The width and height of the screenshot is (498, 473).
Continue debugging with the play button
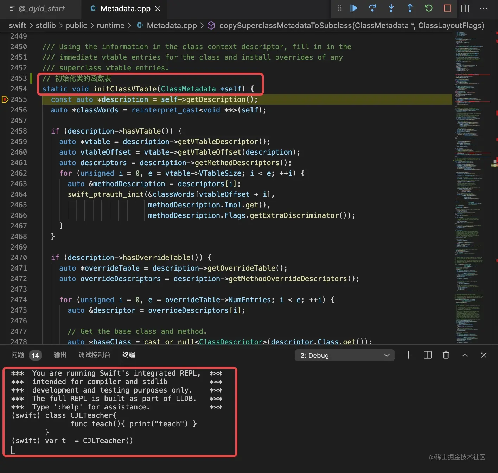pos(354,8)
